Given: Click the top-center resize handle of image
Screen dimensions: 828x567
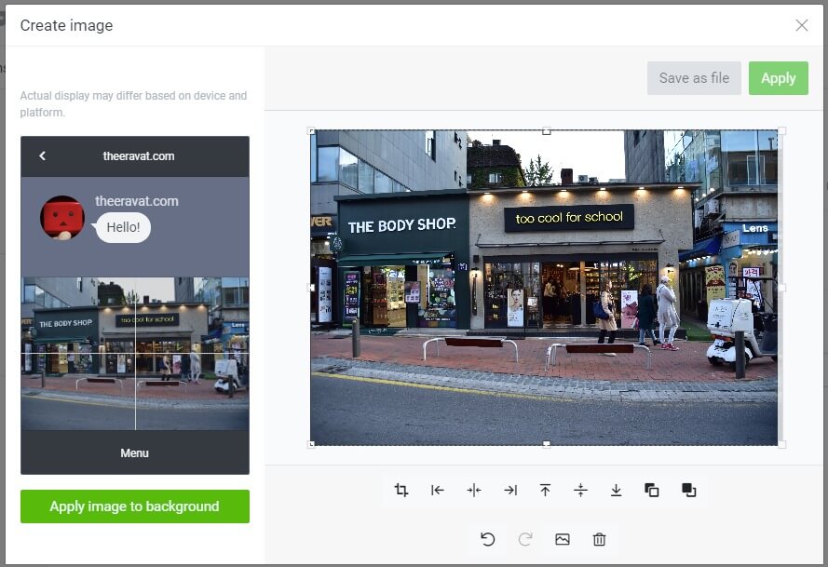Looking at the screenshot, I should (x=547, y=131).
